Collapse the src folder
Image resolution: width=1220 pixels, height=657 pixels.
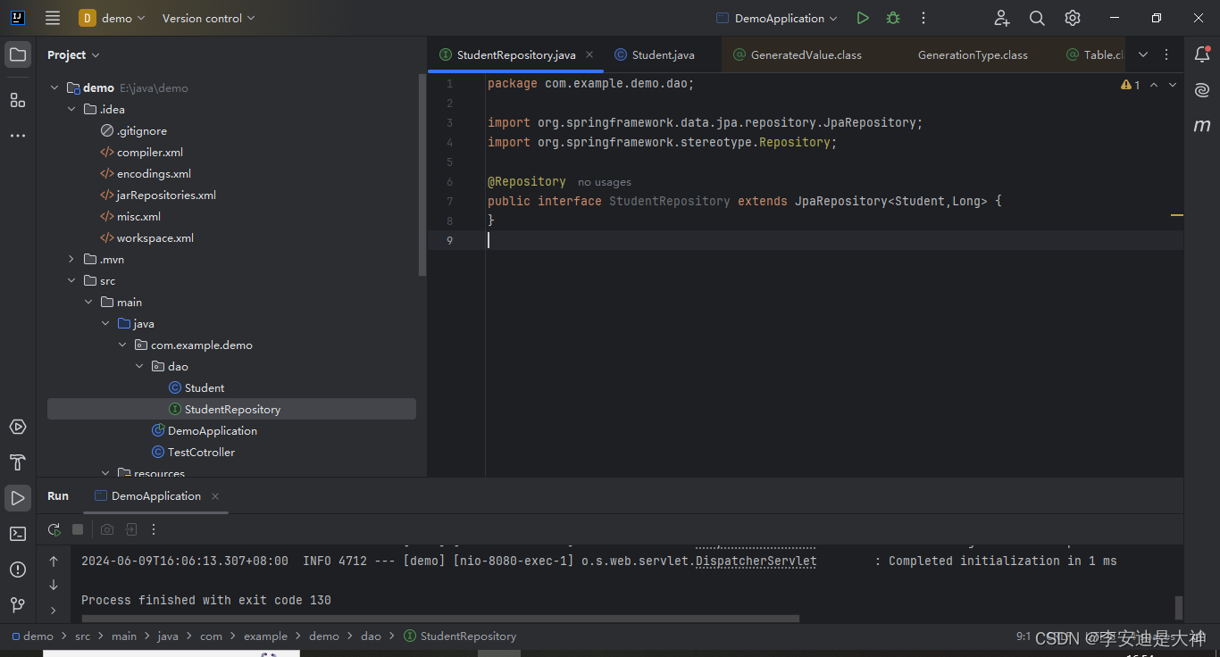click(72, 281)
